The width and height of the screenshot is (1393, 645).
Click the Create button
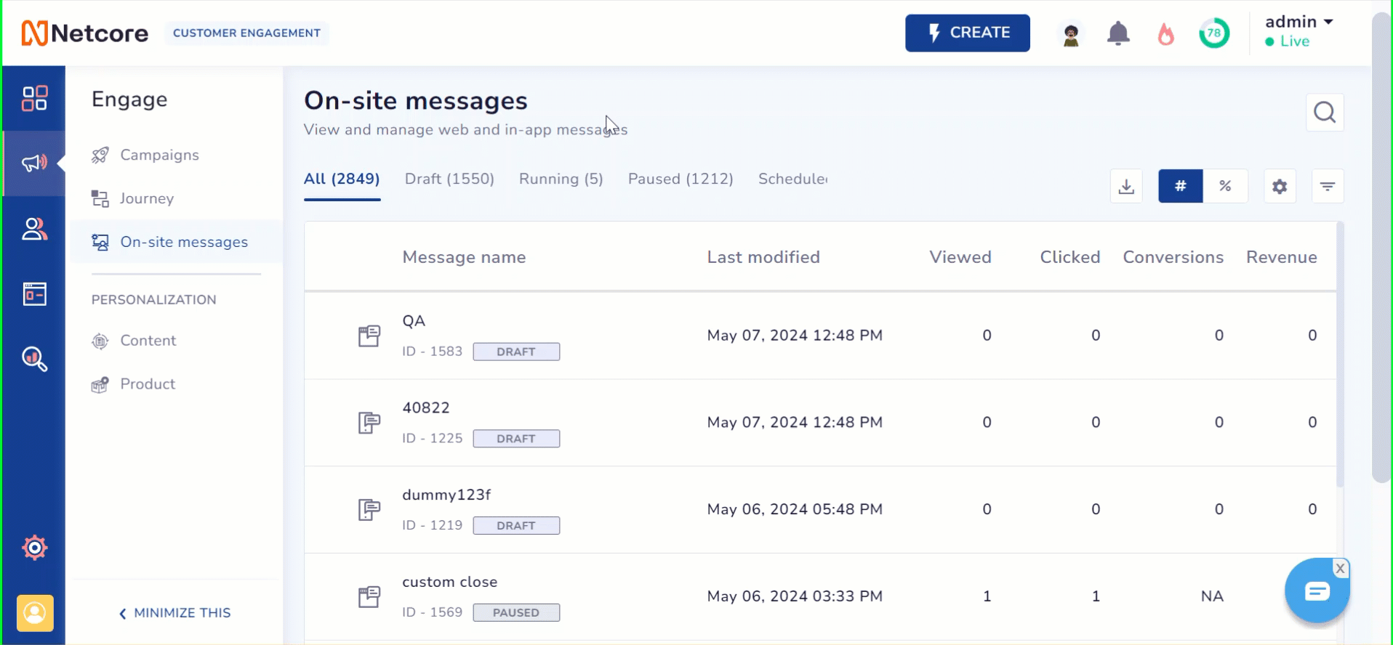(967, 33)
